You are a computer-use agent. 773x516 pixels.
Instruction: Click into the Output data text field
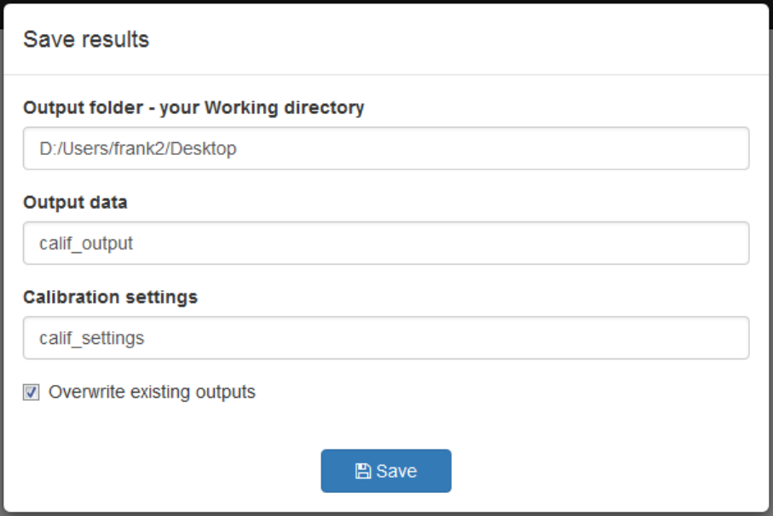pos(386,244)
